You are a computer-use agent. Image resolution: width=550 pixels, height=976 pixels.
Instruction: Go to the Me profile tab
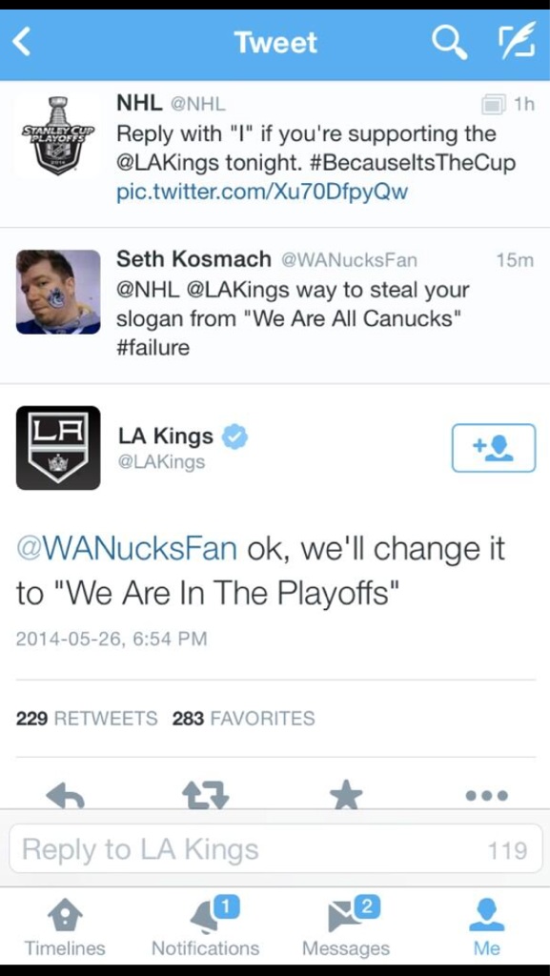point(486,929)
